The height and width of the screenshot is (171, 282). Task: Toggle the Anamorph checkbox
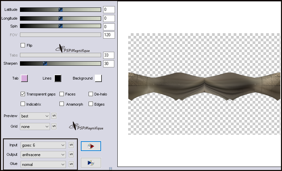[62, 104]
